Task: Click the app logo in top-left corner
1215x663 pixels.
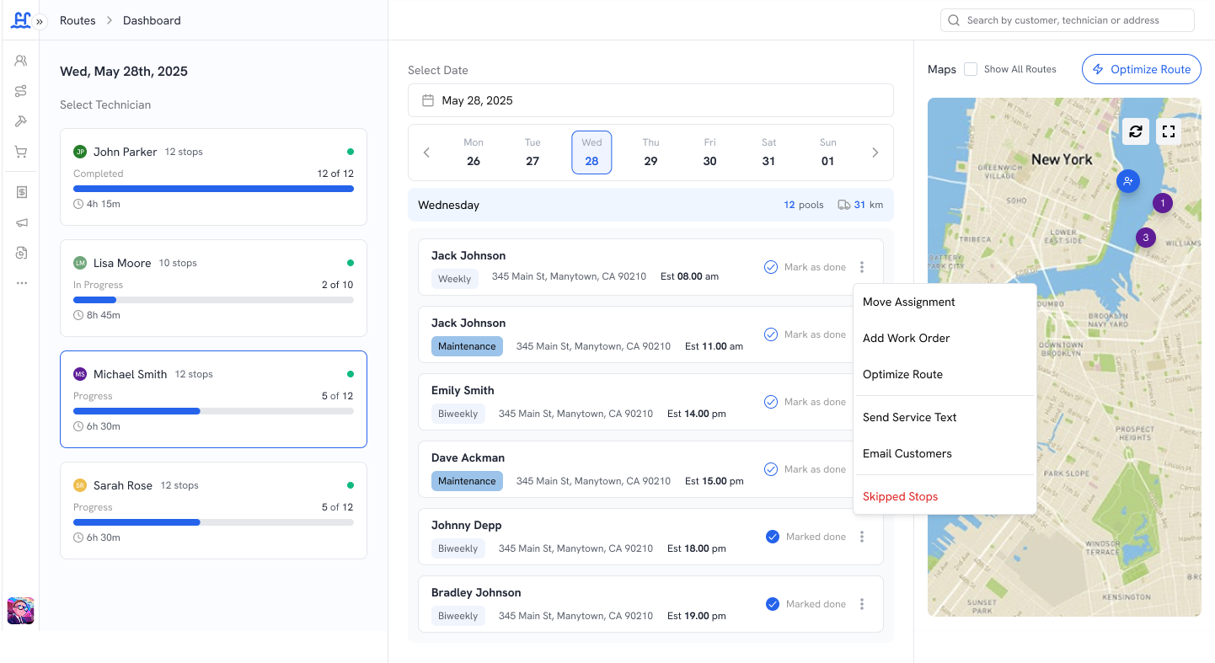Action: click(x=19, y=19)
